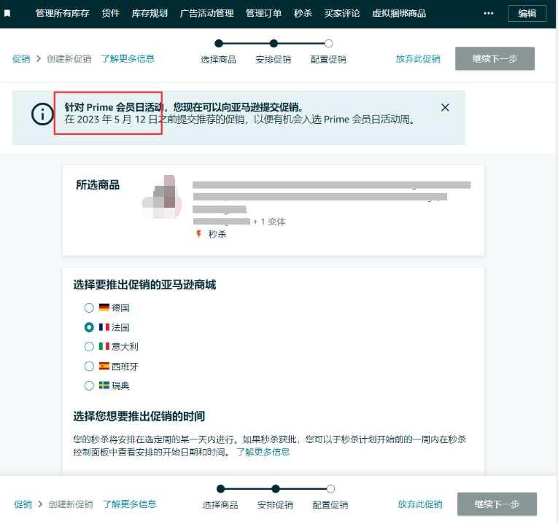The height and width of the screenshot is (524, 558).
Task: Open 虚拟捆绑商品 menu item
Action: tap(398, 13)
